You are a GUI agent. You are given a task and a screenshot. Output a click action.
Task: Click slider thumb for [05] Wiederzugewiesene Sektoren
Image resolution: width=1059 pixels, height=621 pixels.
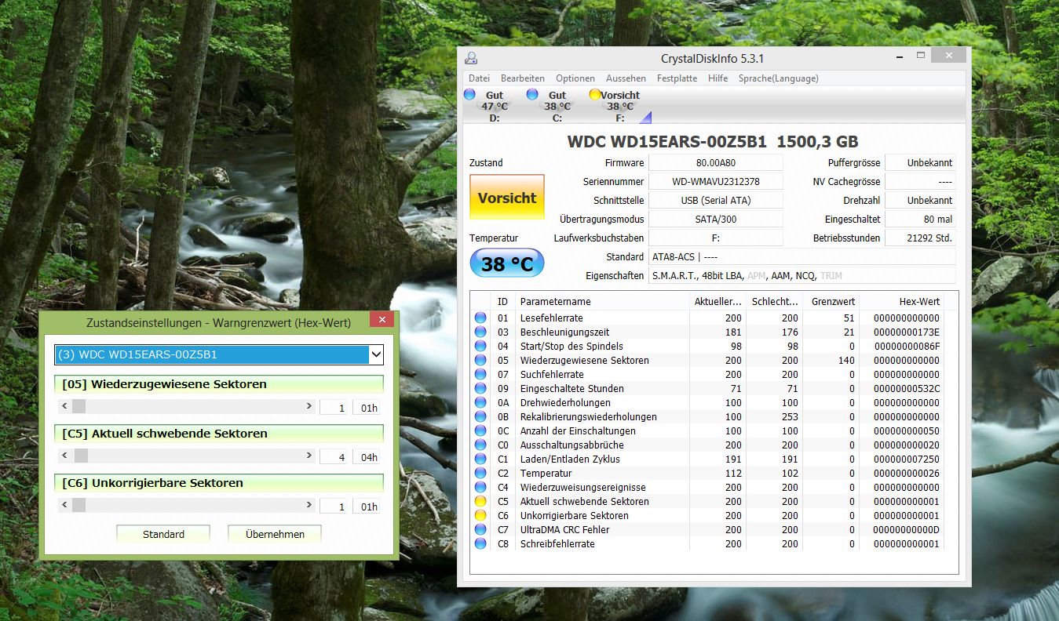coord(79,406)
